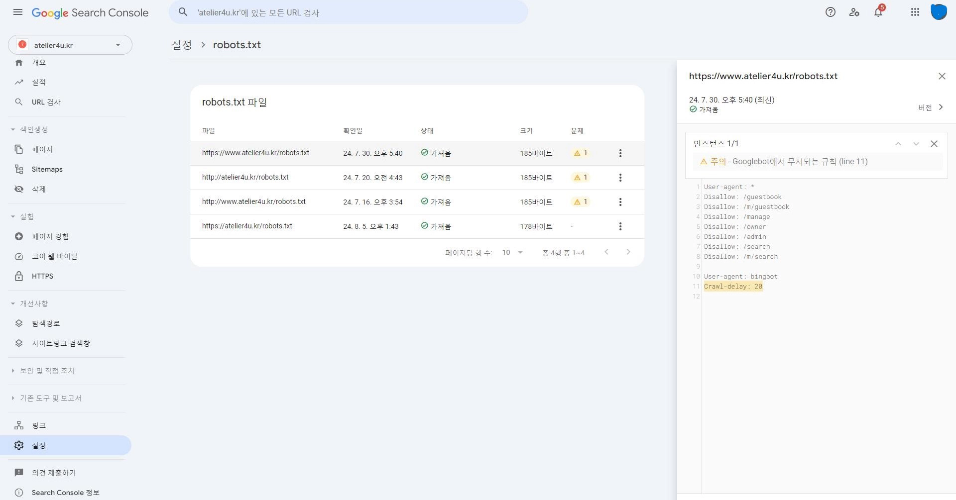The height and width of the screenshot is (500, 956).
Task: Click the search magnifier icon
Action: click(183, 12)
